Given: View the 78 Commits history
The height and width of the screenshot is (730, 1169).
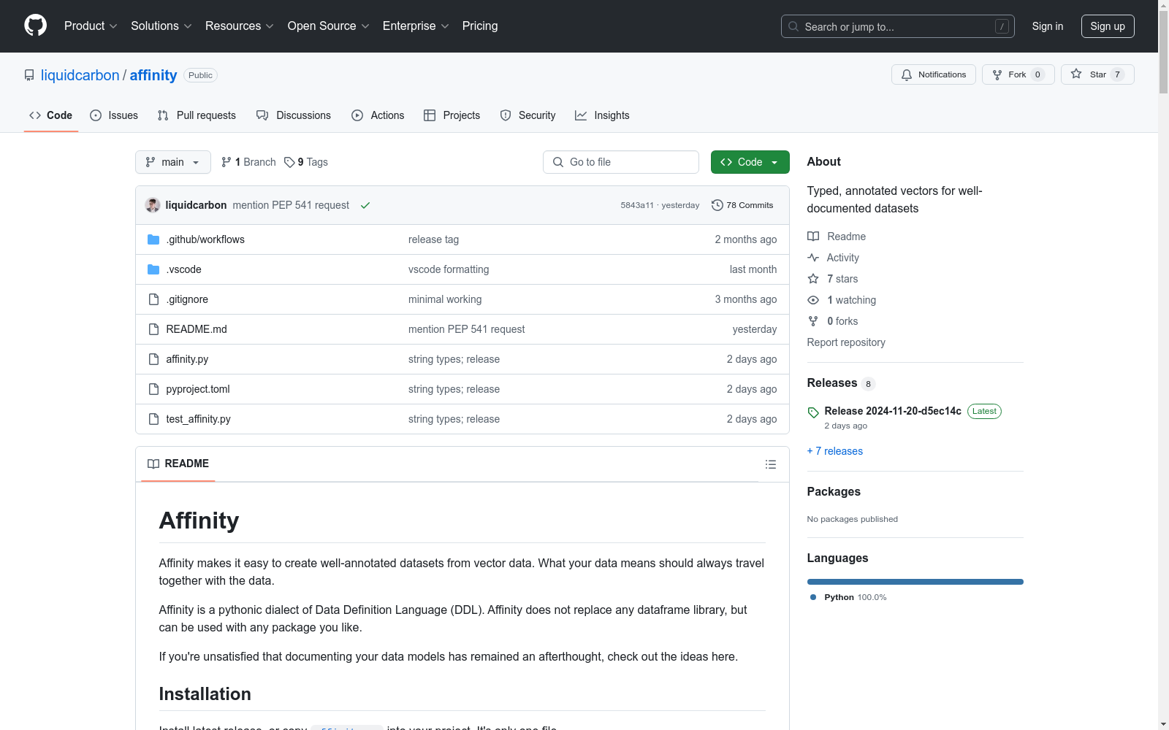Looking at the screenshot, I should point(742,205).
